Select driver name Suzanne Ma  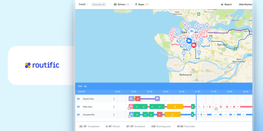(88, 115)
